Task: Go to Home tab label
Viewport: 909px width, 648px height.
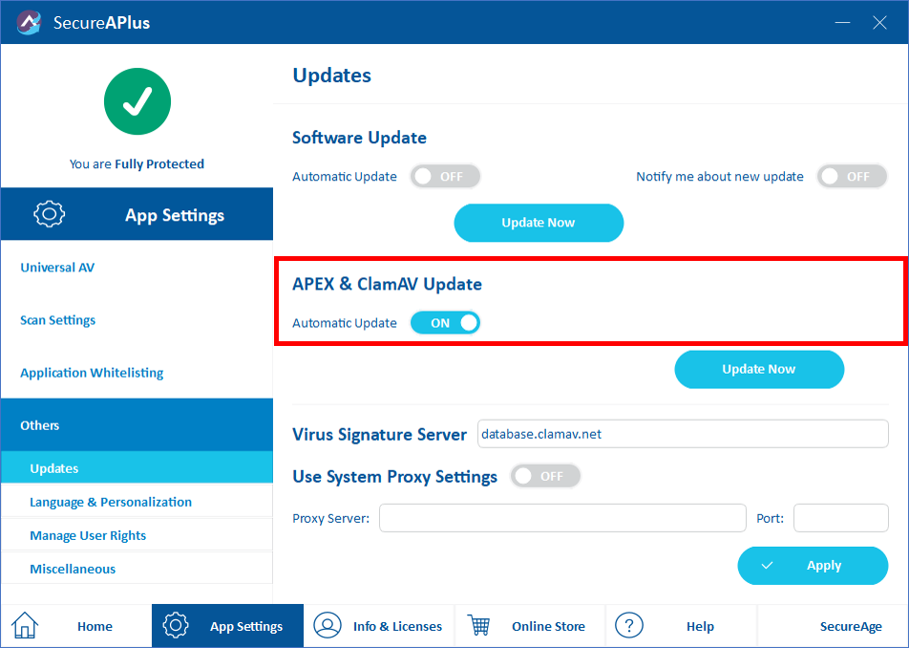Action: tap(95, 627)
